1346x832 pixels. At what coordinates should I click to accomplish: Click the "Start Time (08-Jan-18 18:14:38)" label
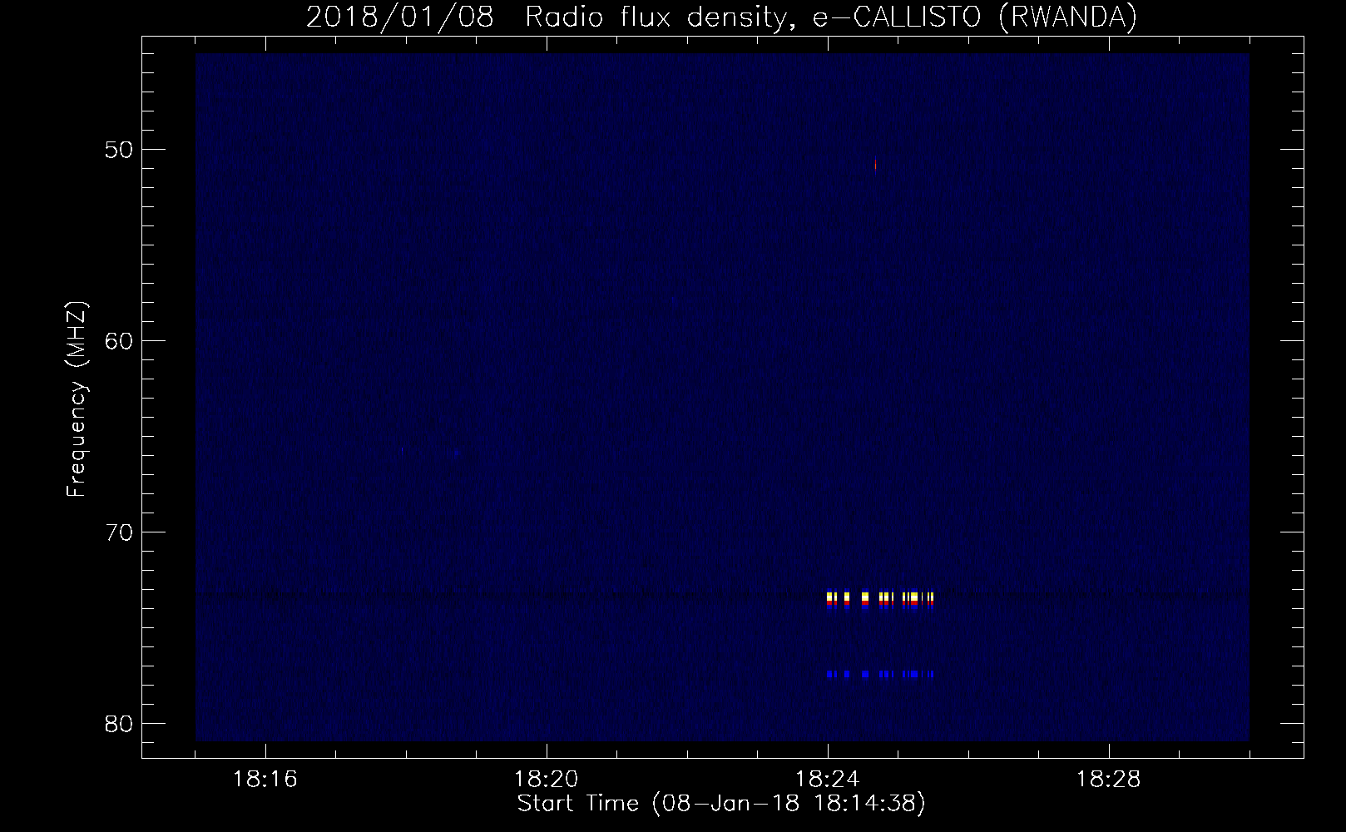pyautogui.click(x=721, y=804)
